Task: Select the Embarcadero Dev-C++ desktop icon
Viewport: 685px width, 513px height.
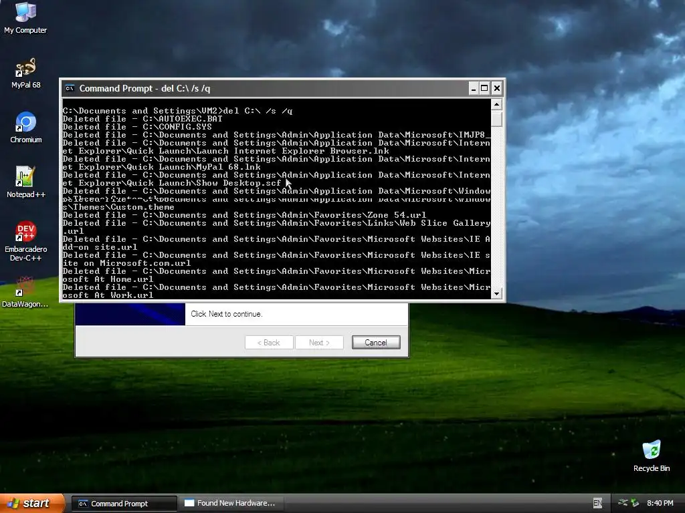Action: 26,240
